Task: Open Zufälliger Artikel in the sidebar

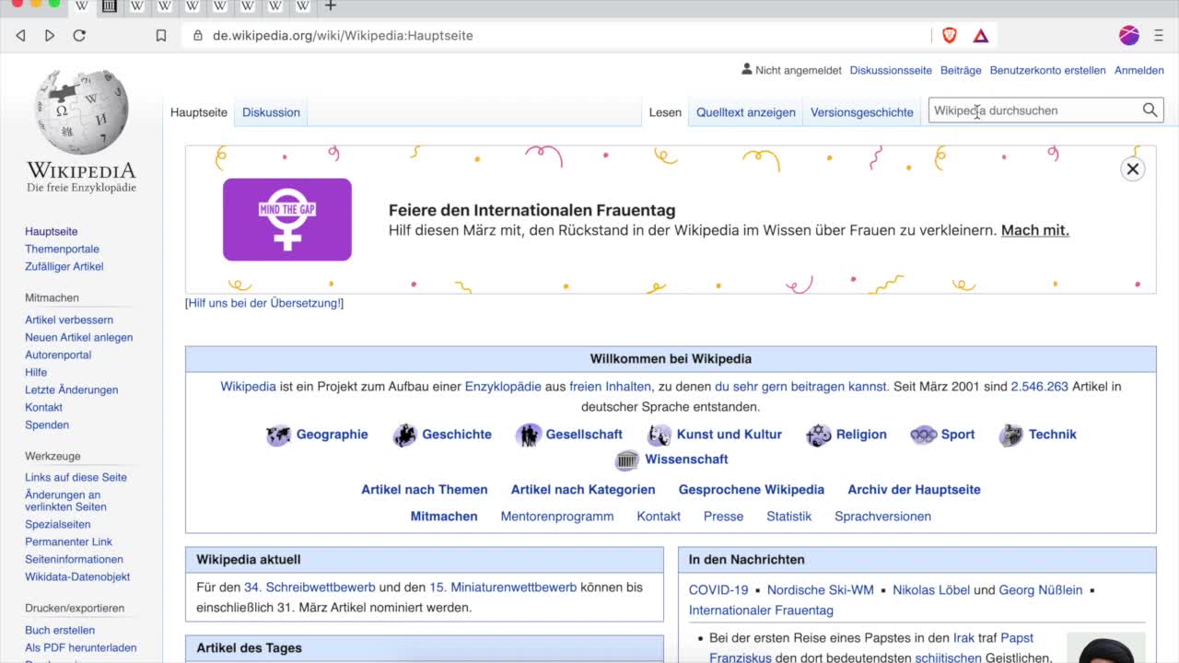Action: coord(64,266)
